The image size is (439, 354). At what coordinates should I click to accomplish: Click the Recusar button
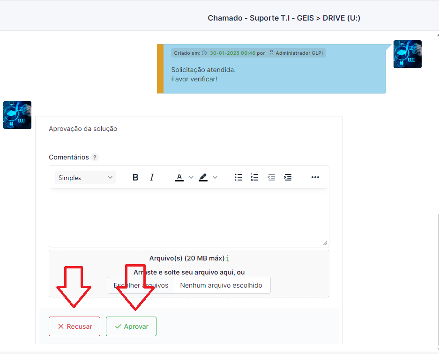74,326
